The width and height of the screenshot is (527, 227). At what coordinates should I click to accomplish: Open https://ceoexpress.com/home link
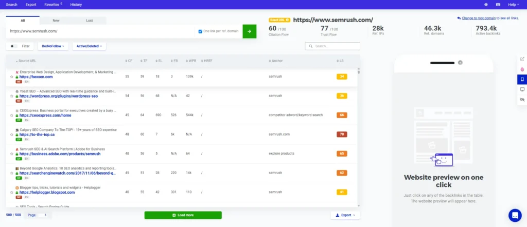[45, 116]
